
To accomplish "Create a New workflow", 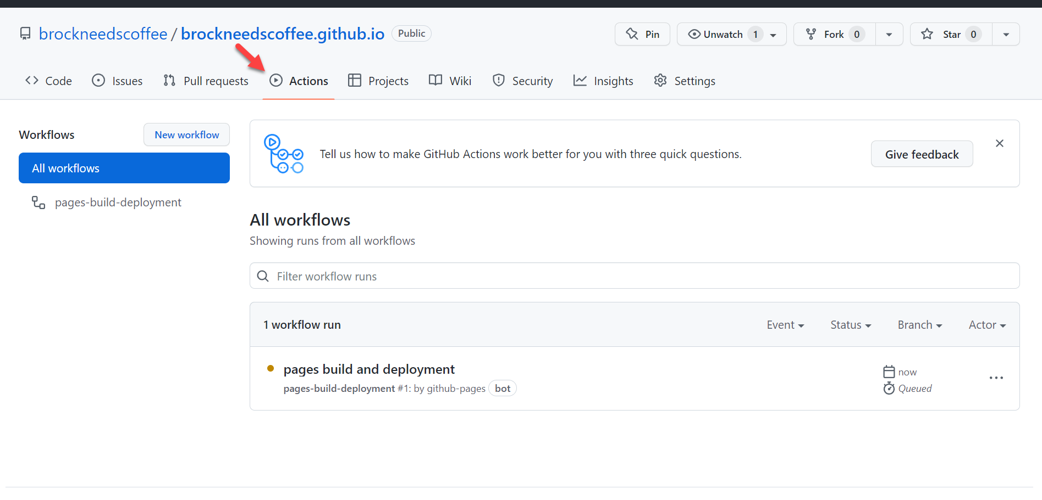I will click(186, 134).
